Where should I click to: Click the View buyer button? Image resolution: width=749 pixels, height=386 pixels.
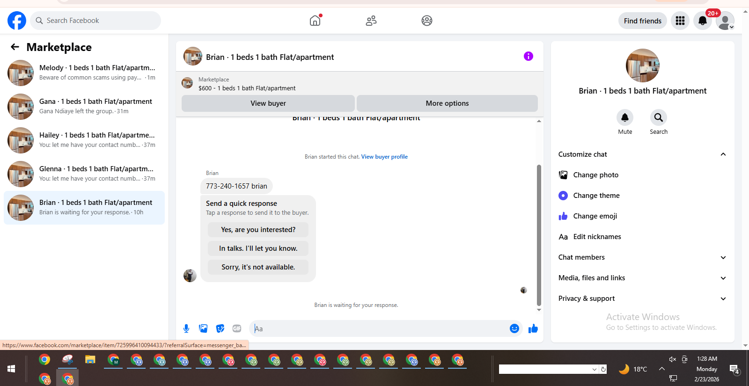(x=268, y=103)
